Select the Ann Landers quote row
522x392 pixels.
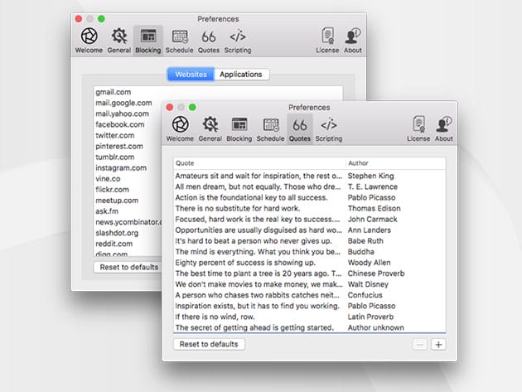pyautogui.click(x=310, y=230)
